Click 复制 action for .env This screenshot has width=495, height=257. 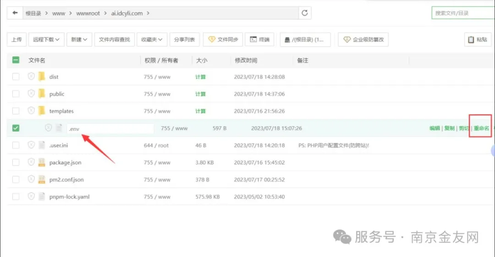pos(450,128)
